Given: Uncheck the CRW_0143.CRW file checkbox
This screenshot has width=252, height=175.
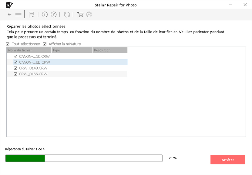Looking at the screenshot, I should (16, 68).
